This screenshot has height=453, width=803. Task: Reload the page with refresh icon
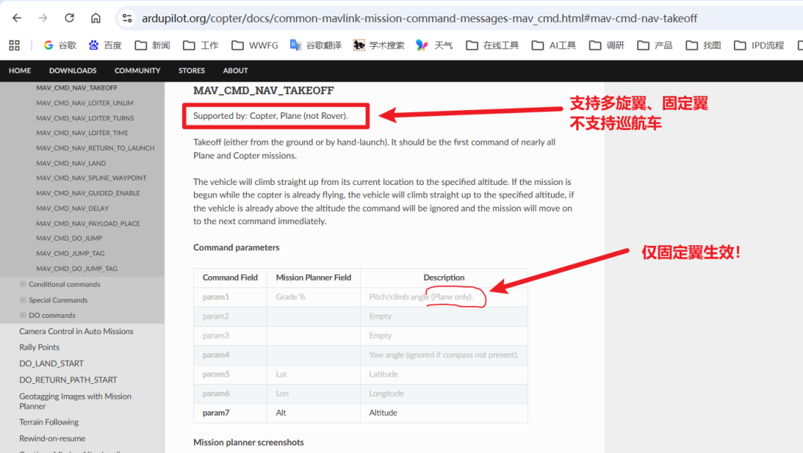point(69,18)
